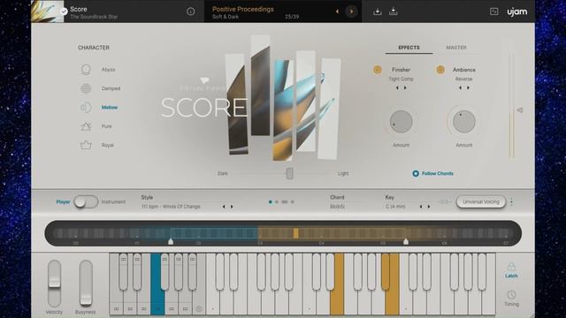Go to the previous style with left arrow
This screenshot has height=318, width=566.
[x=224, y=207]
